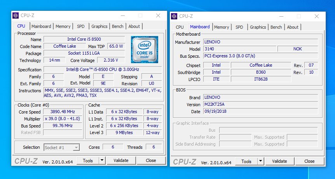The width and height of the screenshot is (335, 179).
Task: Show About tab in right window
Action: click(293, 27)
